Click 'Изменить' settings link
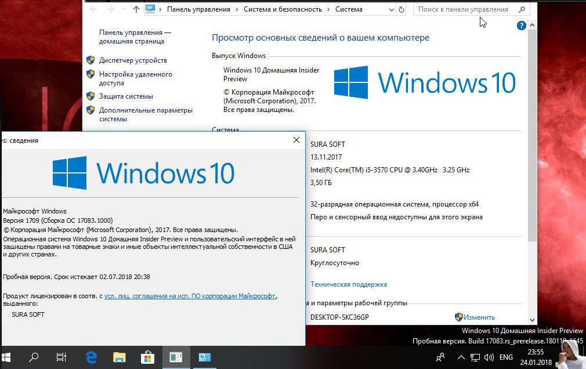Image resolution: width=586 pixels, height=369 pixels. (x=479, y=317)
